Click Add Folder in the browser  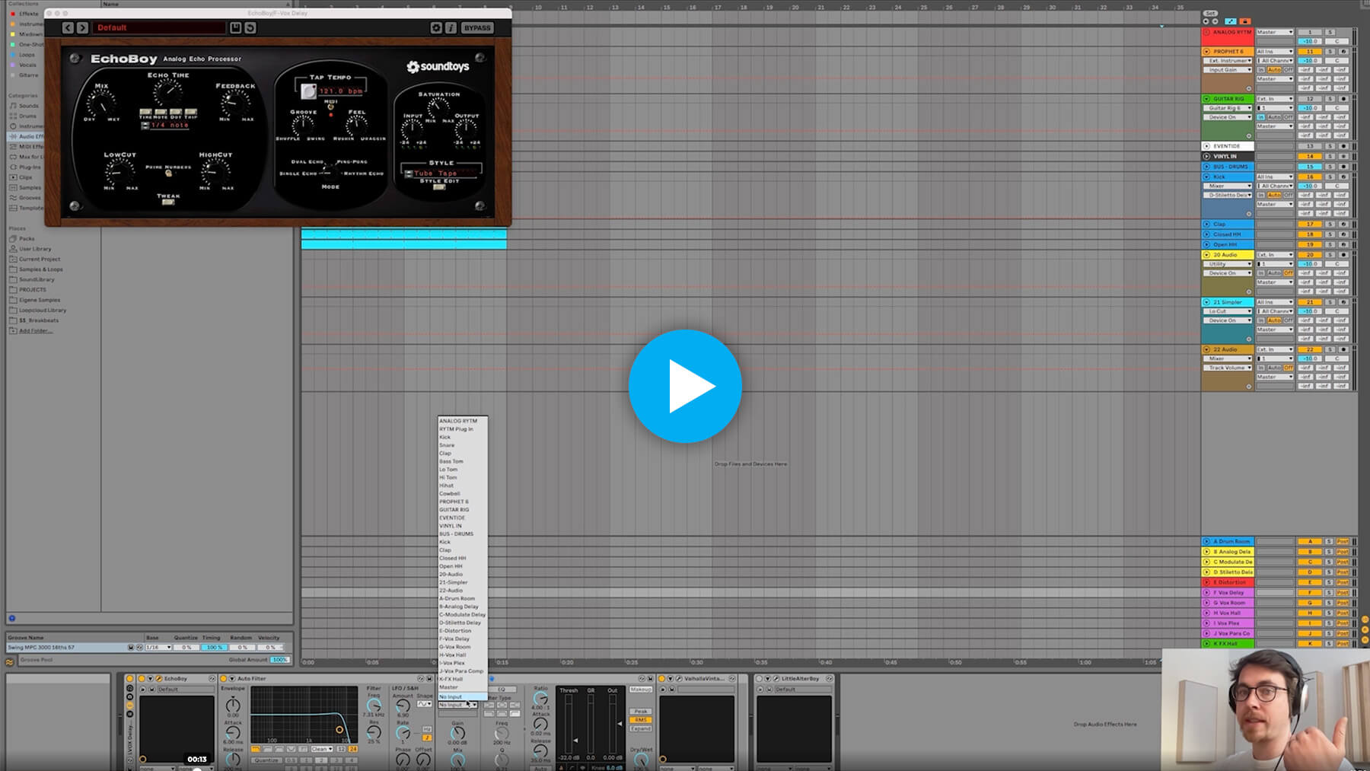tap(35, 330)
